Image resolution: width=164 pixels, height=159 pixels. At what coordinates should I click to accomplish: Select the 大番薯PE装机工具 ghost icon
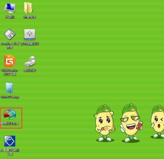point(10,141)
